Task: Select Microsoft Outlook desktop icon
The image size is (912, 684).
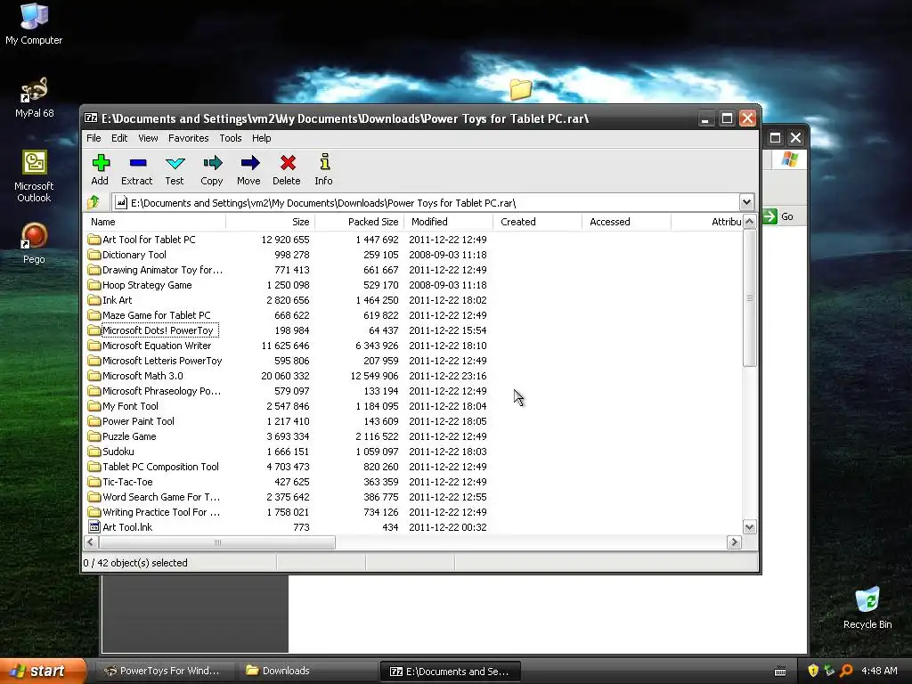Action: tap(34, 175)
